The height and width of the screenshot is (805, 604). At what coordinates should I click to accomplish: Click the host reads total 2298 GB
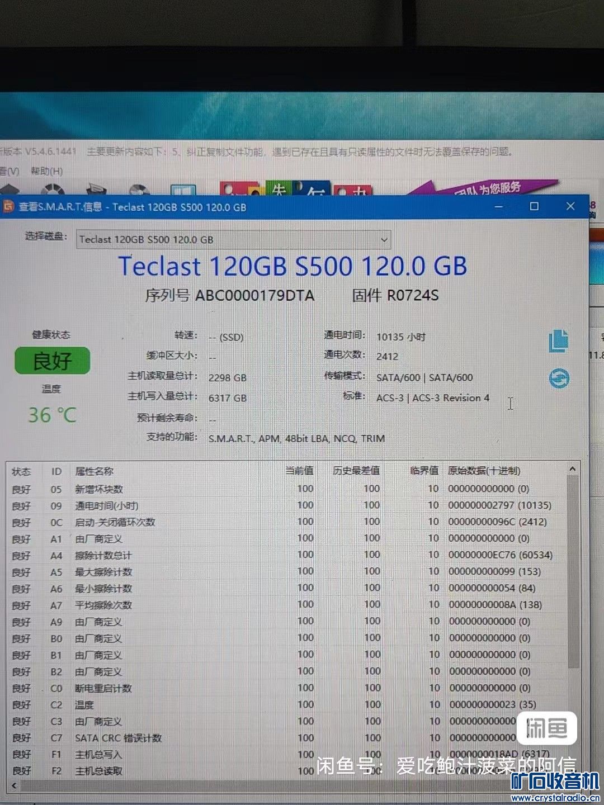(x=227, y=378)
